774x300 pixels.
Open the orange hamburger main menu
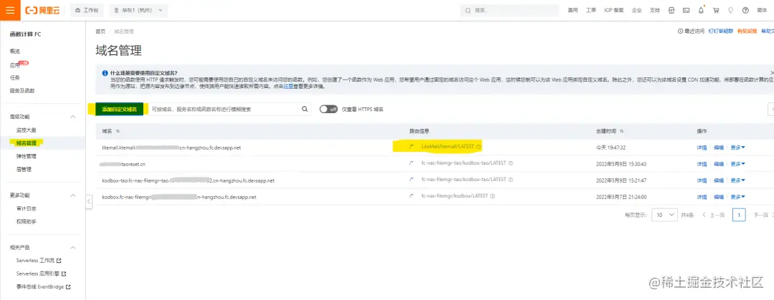(10, 10)
